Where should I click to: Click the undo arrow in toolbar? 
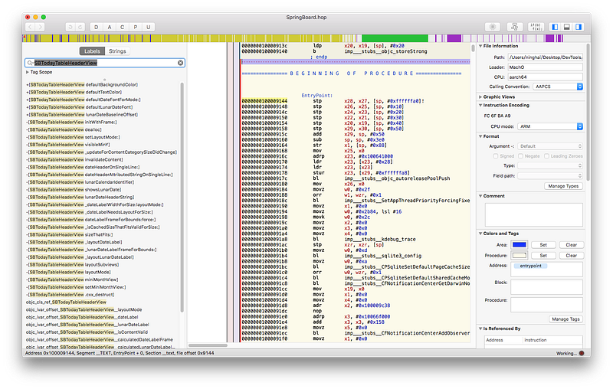point(70,27)
